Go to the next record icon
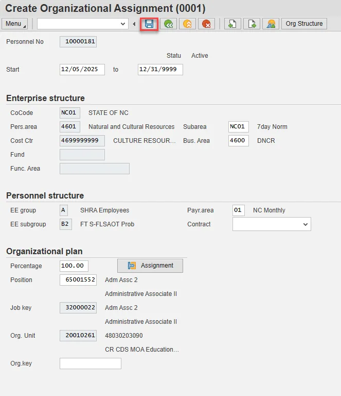Viewport: 341px width, 396px height. coord(252,24)
